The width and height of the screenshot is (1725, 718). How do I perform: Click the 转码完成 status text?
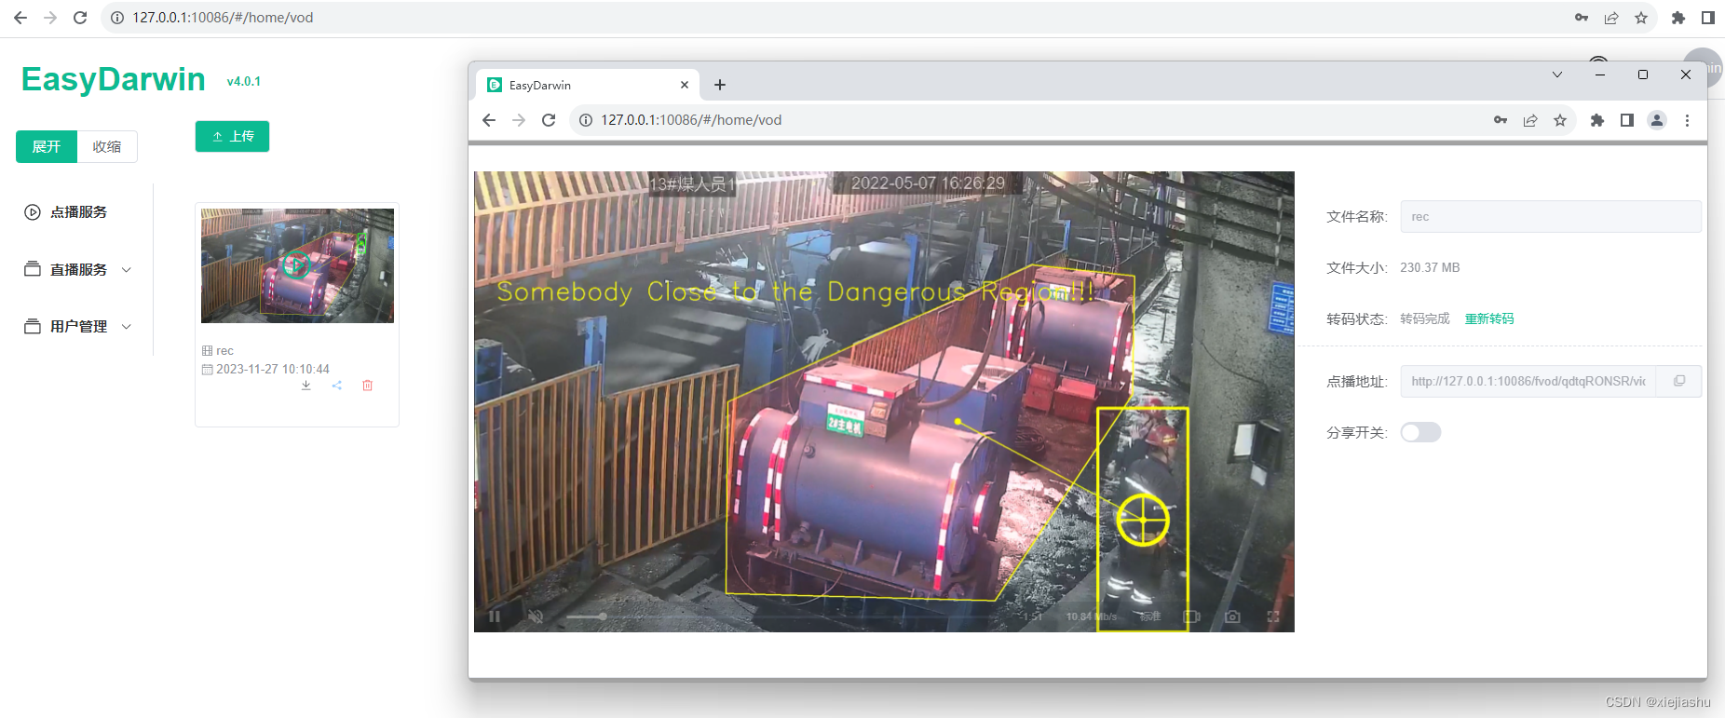[1425, 318]
